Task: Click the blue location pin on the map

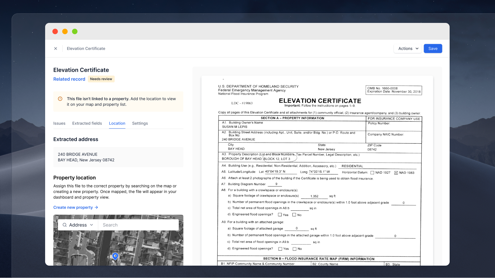Action: coord(115,256)
